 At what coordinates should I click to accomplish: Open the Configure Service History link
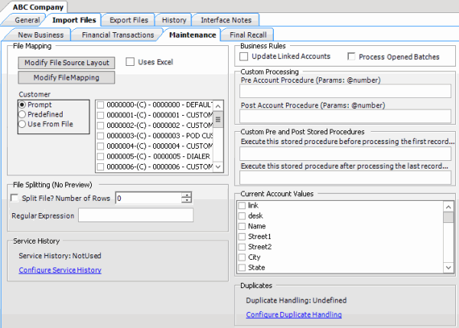(60, 270)
